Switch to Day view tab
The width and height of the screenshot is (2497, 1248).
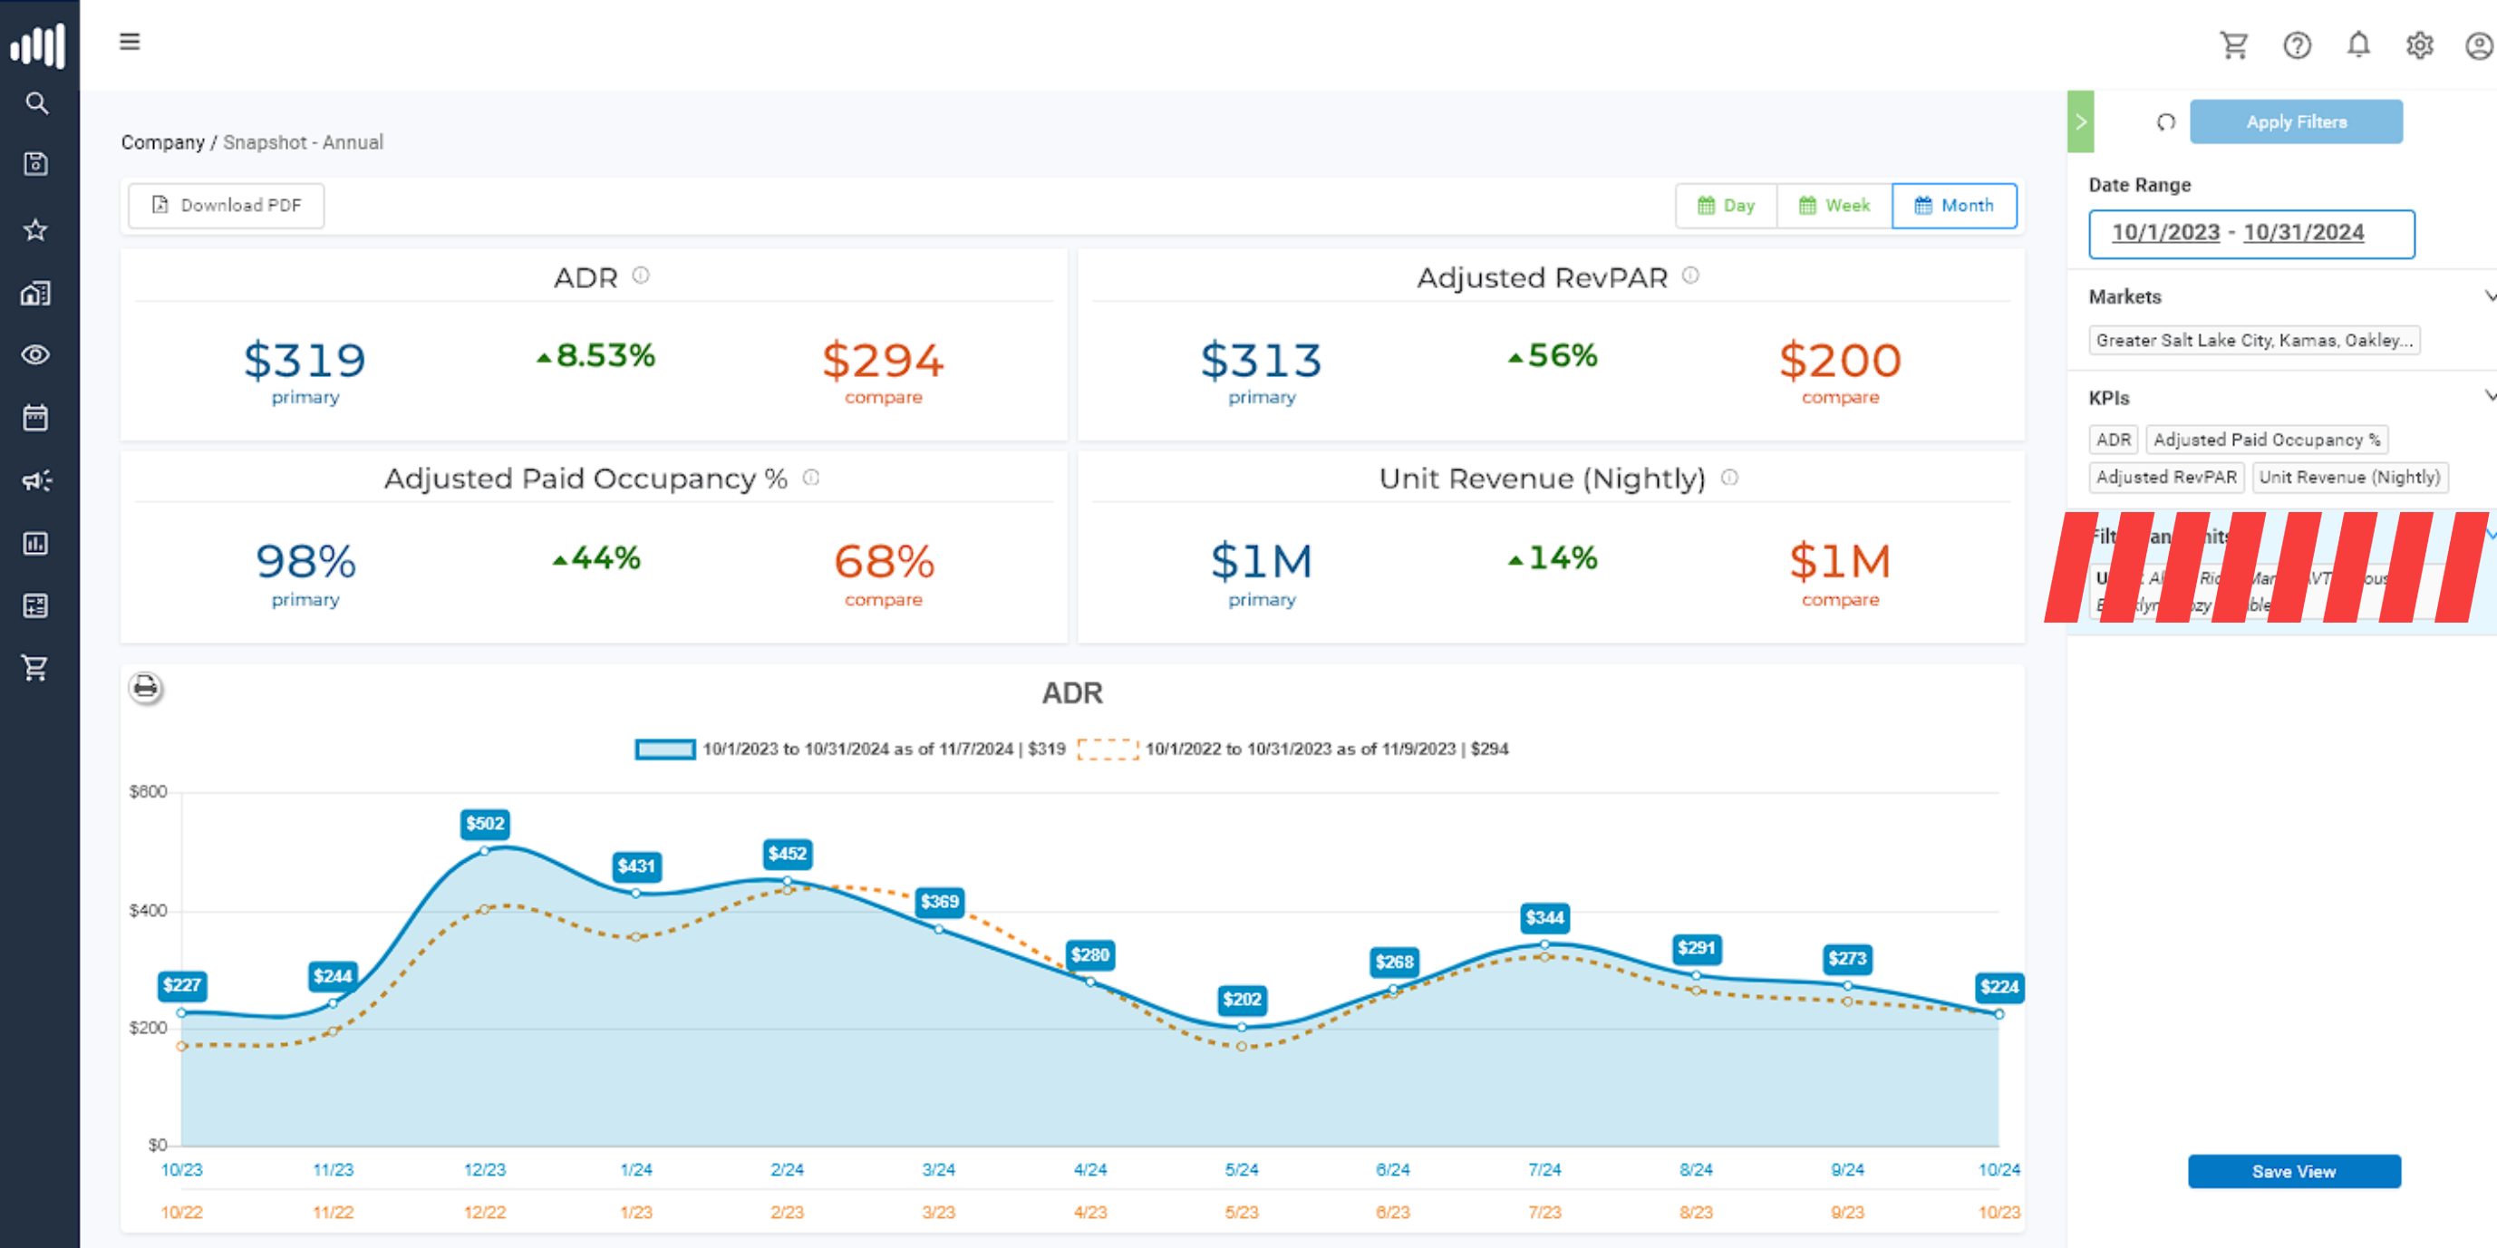[1726, 206]
